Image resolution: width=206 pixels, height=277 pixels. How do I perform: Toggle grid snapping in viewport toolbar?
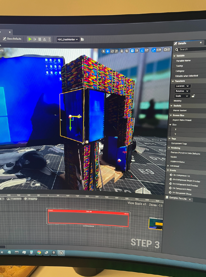[x=132, y=51]
